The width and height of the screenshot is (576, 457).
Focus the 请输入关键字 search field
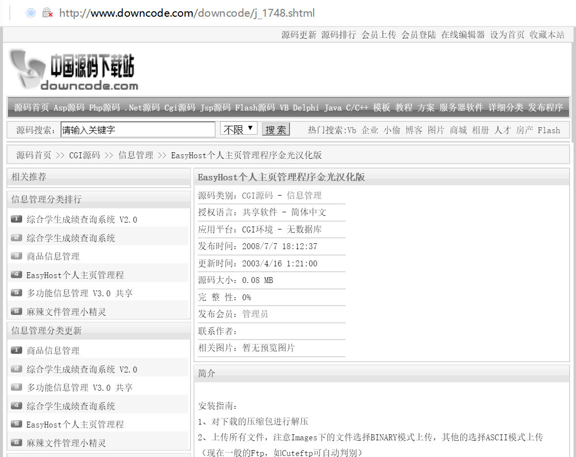[138, 130]
